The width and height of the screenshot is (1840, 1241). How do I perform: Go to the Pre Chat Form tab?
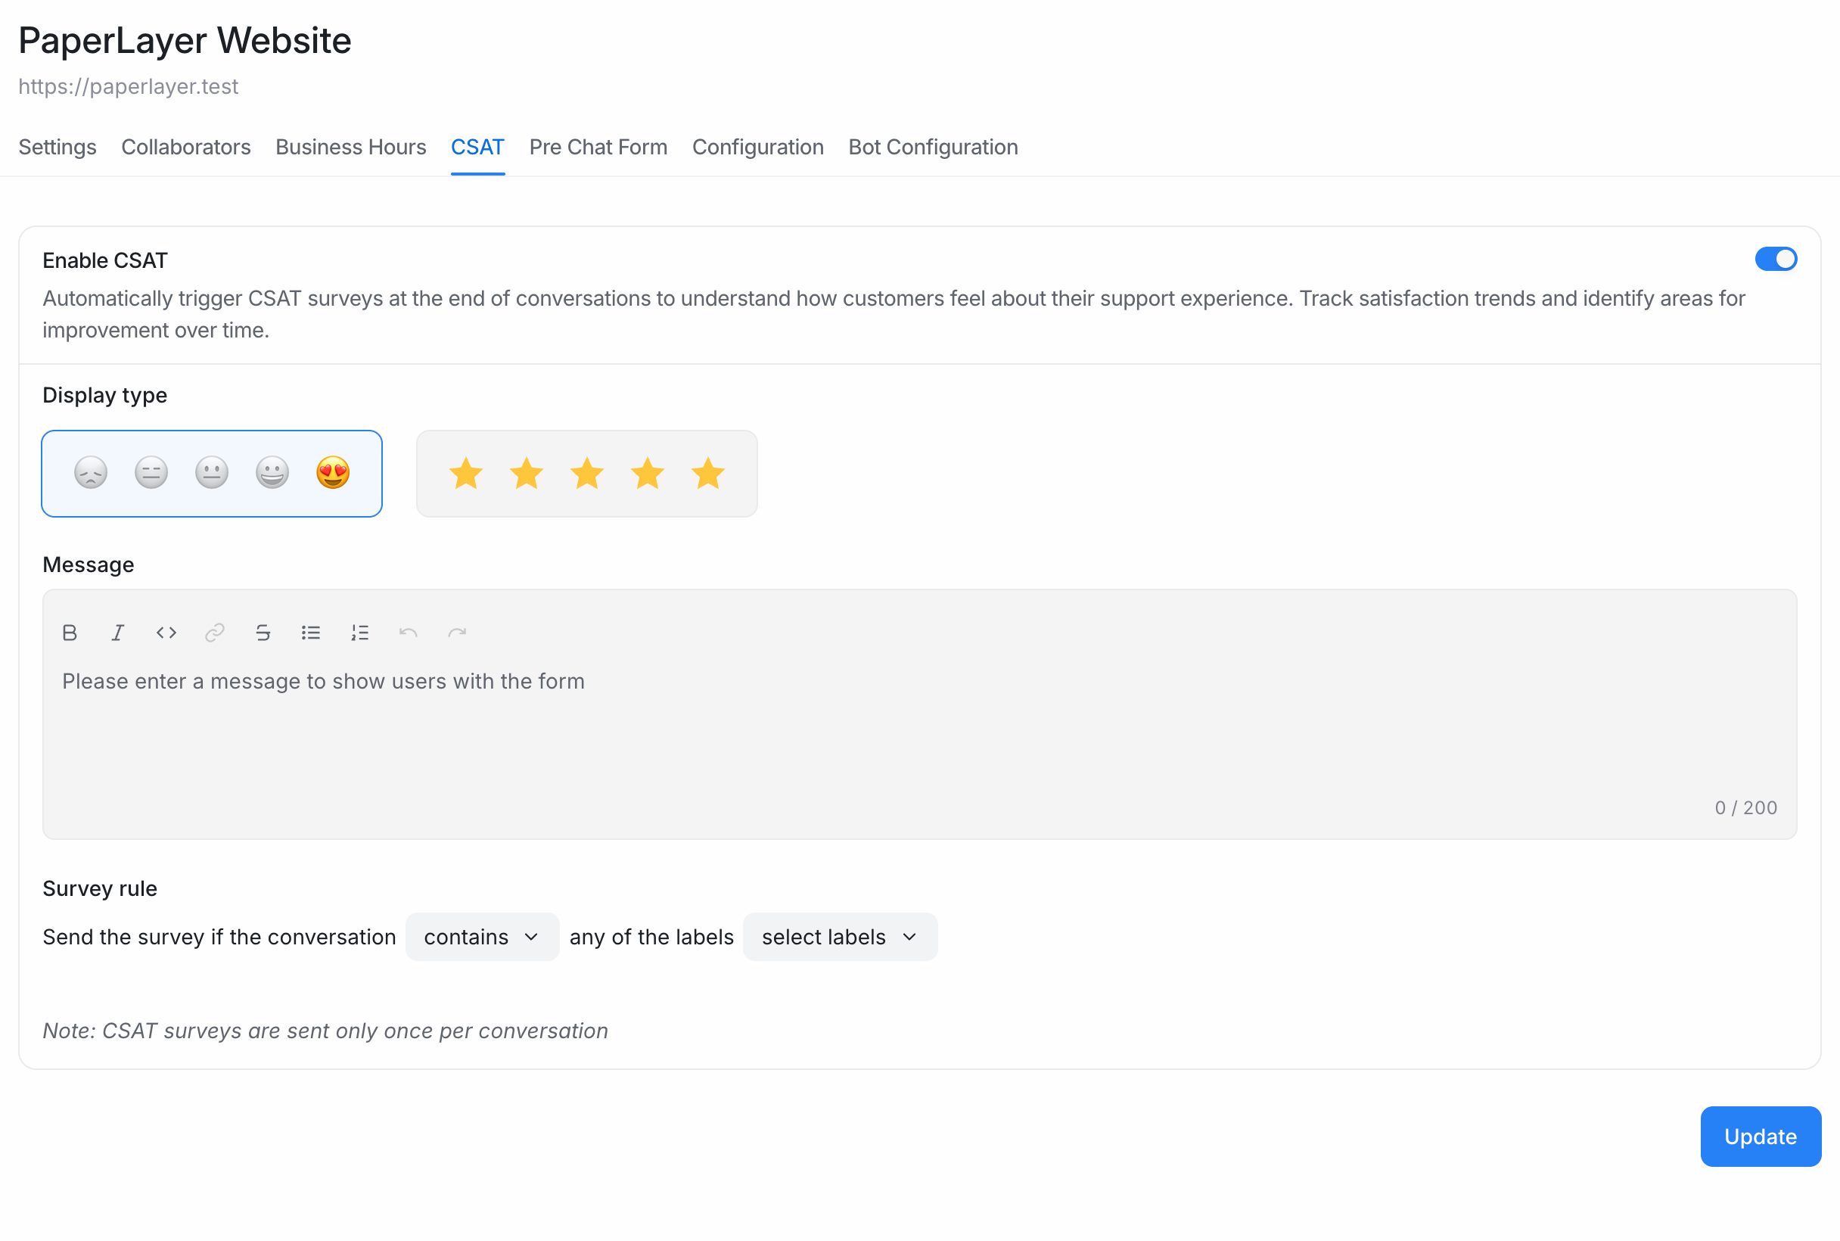tap(598, 148)
